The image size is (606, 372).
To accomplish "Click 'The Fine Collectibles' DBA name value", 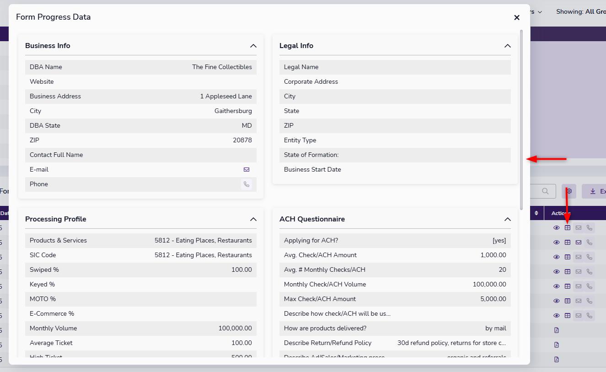I will (222, 67).
